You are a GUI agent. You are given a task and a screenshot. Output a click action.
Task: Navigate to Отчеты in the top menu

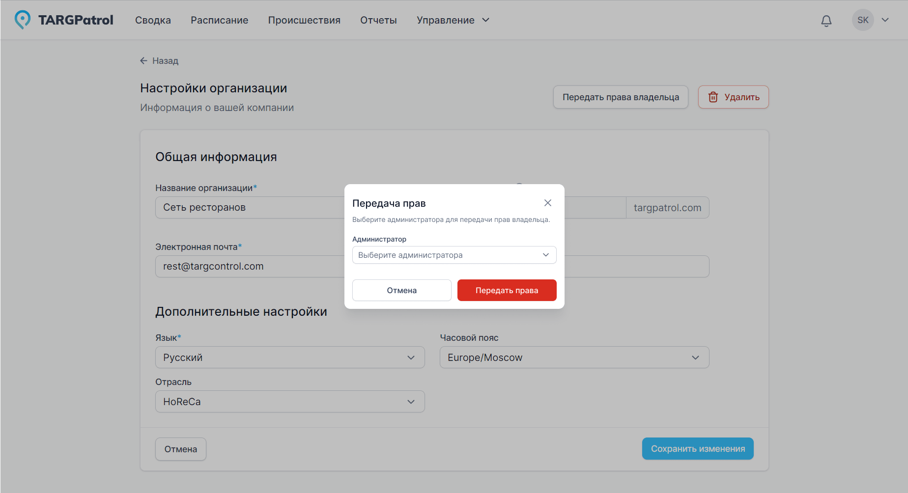pyautogui.click(x=378, y=20)
